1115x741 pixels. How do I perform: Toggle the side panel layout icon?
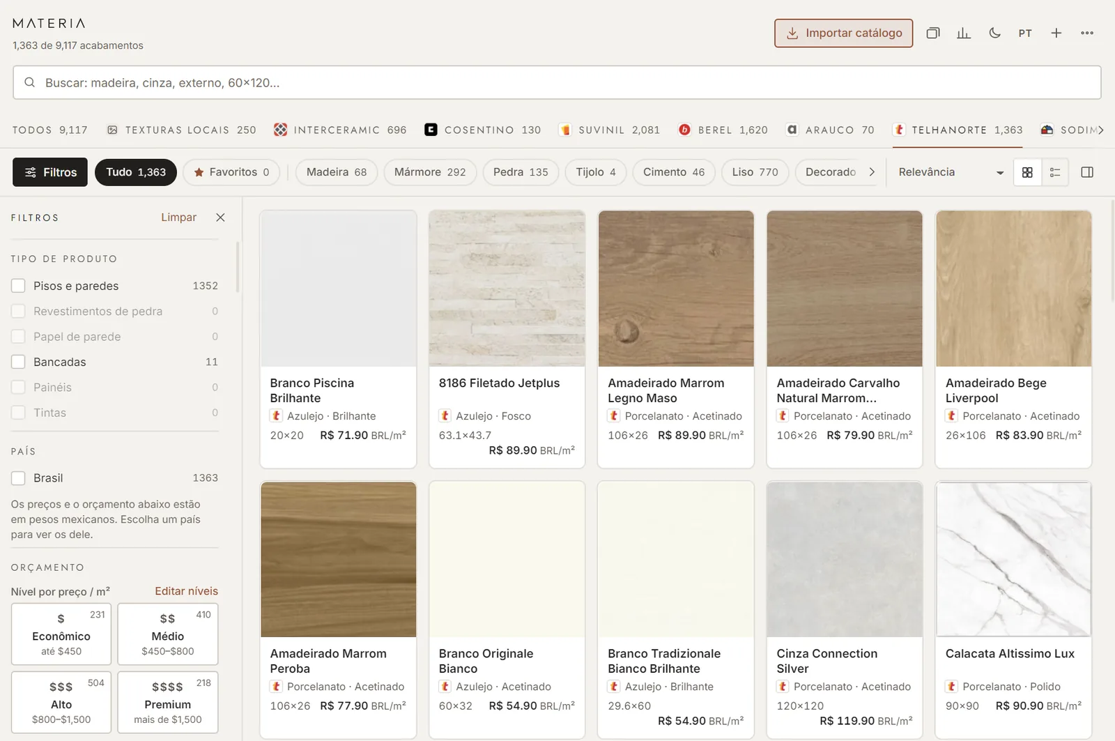coord(1087,172)
